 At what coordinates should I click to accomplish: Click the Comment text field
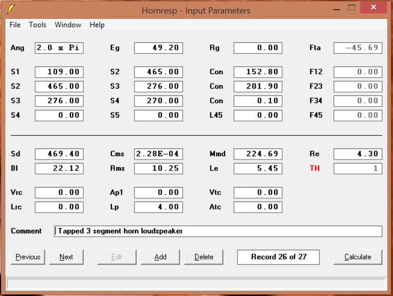[x=218, y=231]
